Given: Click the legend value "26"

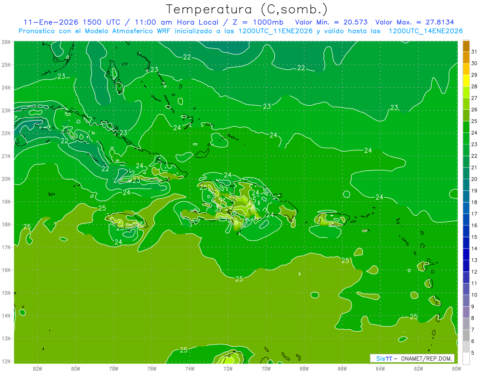Looking at the screenshot, I should pyautogui.click(x=474, y=110).
